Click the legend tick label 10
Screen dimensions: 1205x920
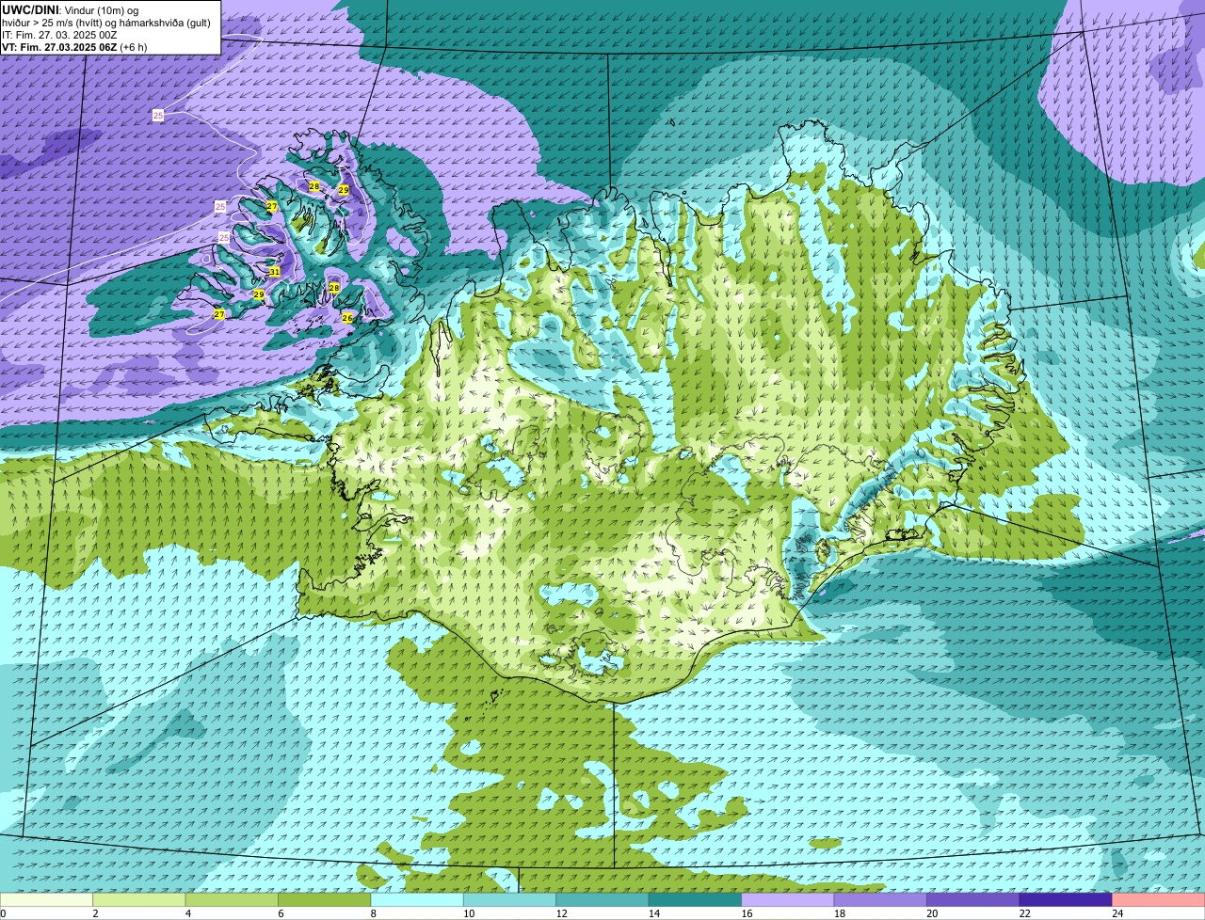coord(469,912)
